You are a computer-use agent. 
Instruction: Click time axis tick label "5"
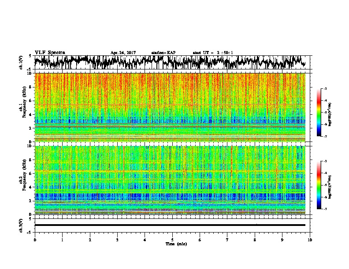(x=172, y=240)
